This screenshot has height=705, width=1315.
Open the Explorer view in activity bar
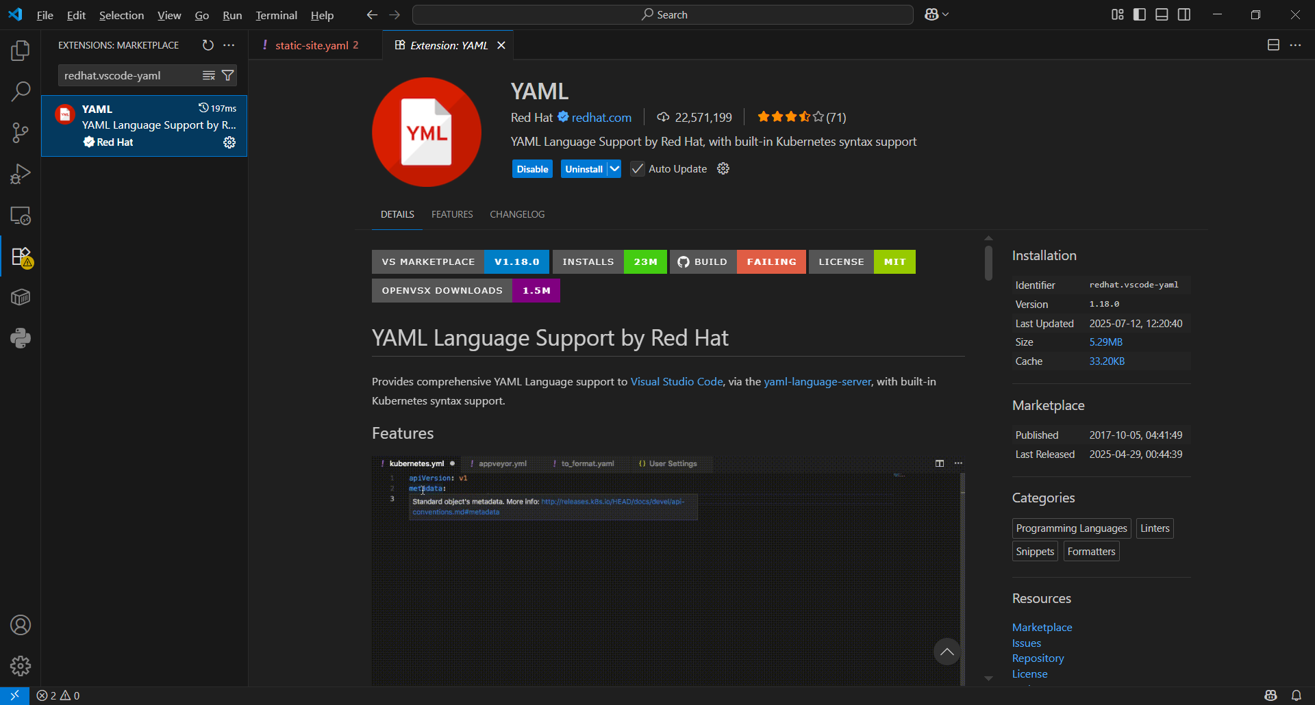(x=21, y=51)
